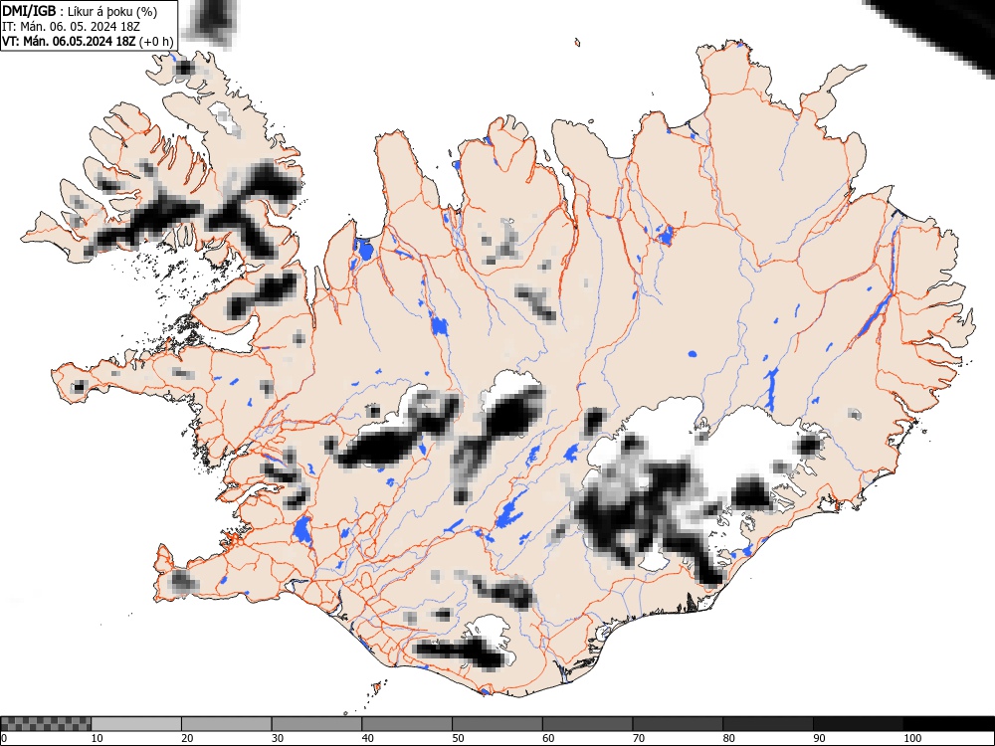Click the legend label '90'
This screenshot has height=746, width=995.
tap(819, 738)
